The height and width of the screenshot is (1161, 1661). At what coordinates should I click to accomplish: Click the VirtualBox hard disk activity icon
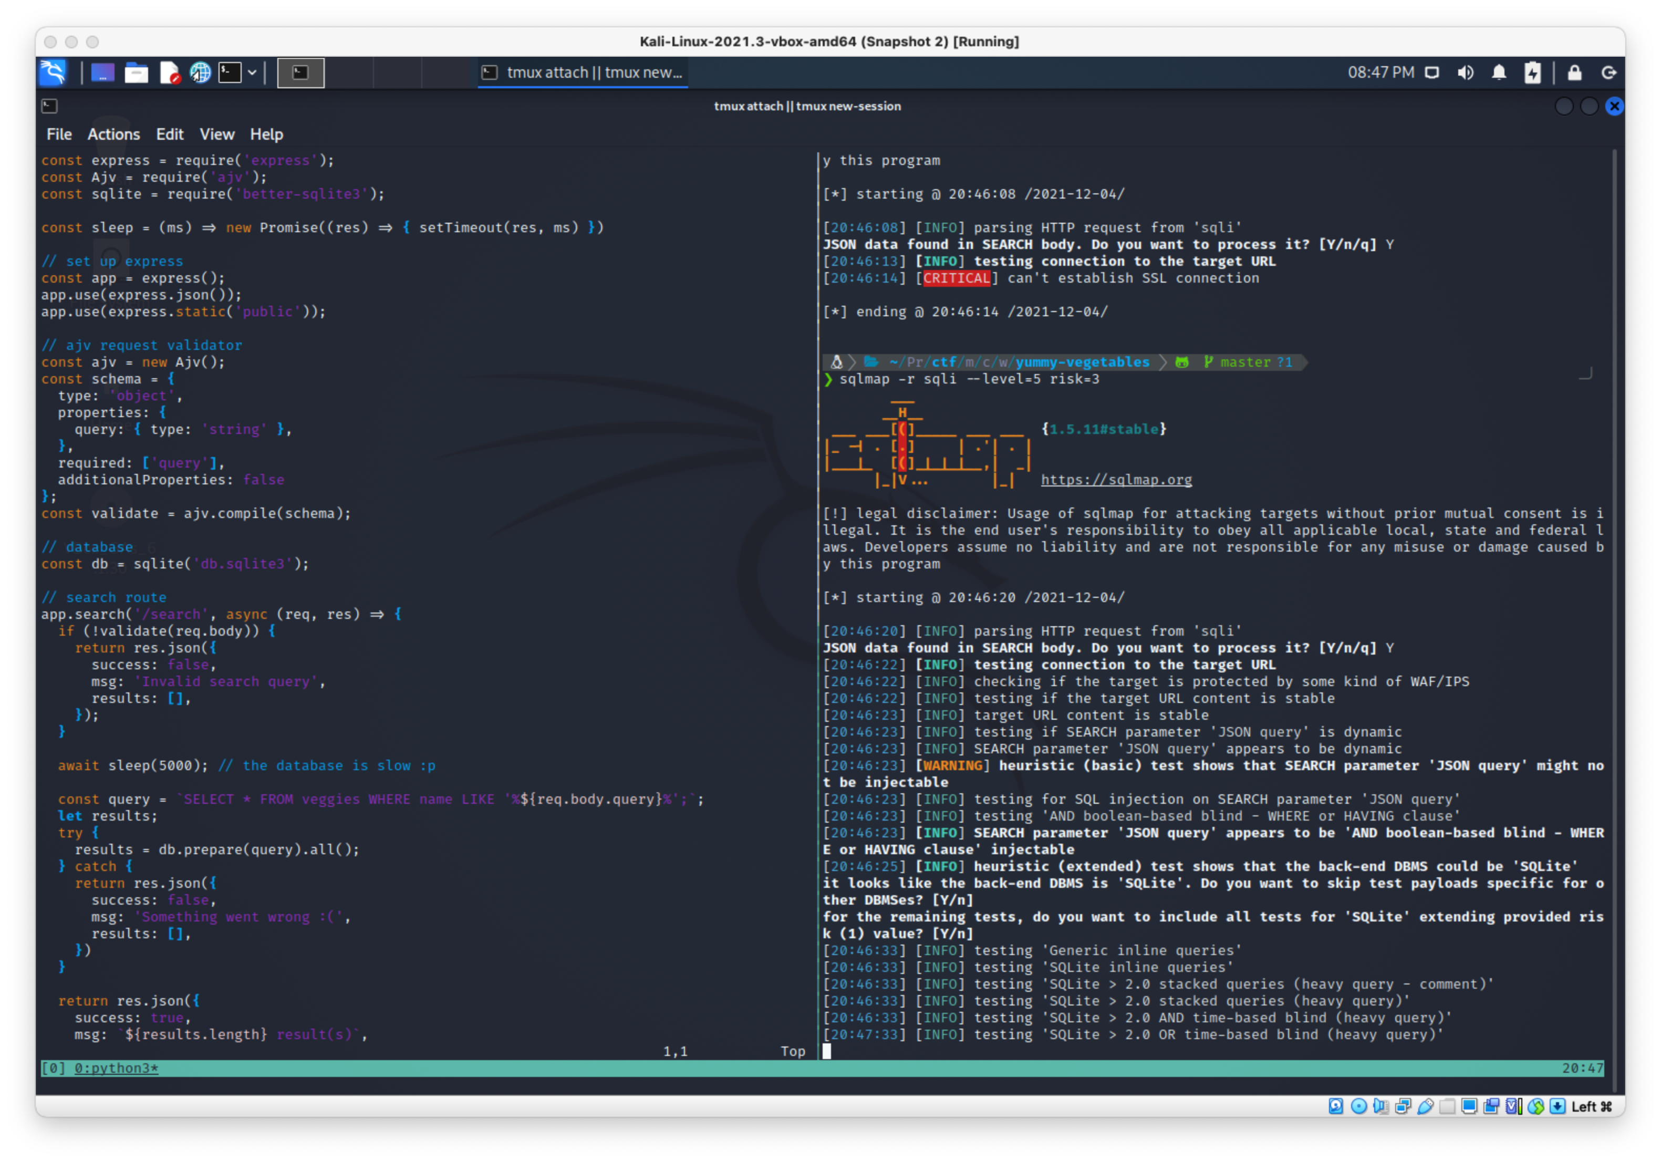pyautogui.click(x=1335, y=1106)
